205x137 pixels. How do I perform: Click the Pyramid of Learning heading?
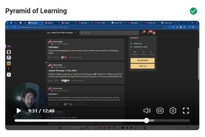(x=36, y=11)
